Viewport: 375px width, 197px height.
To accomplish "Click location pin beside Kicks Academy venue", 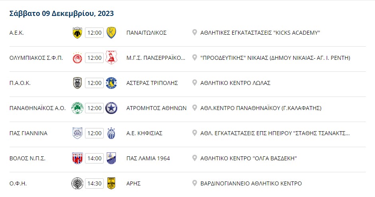I will coord(195,32).
